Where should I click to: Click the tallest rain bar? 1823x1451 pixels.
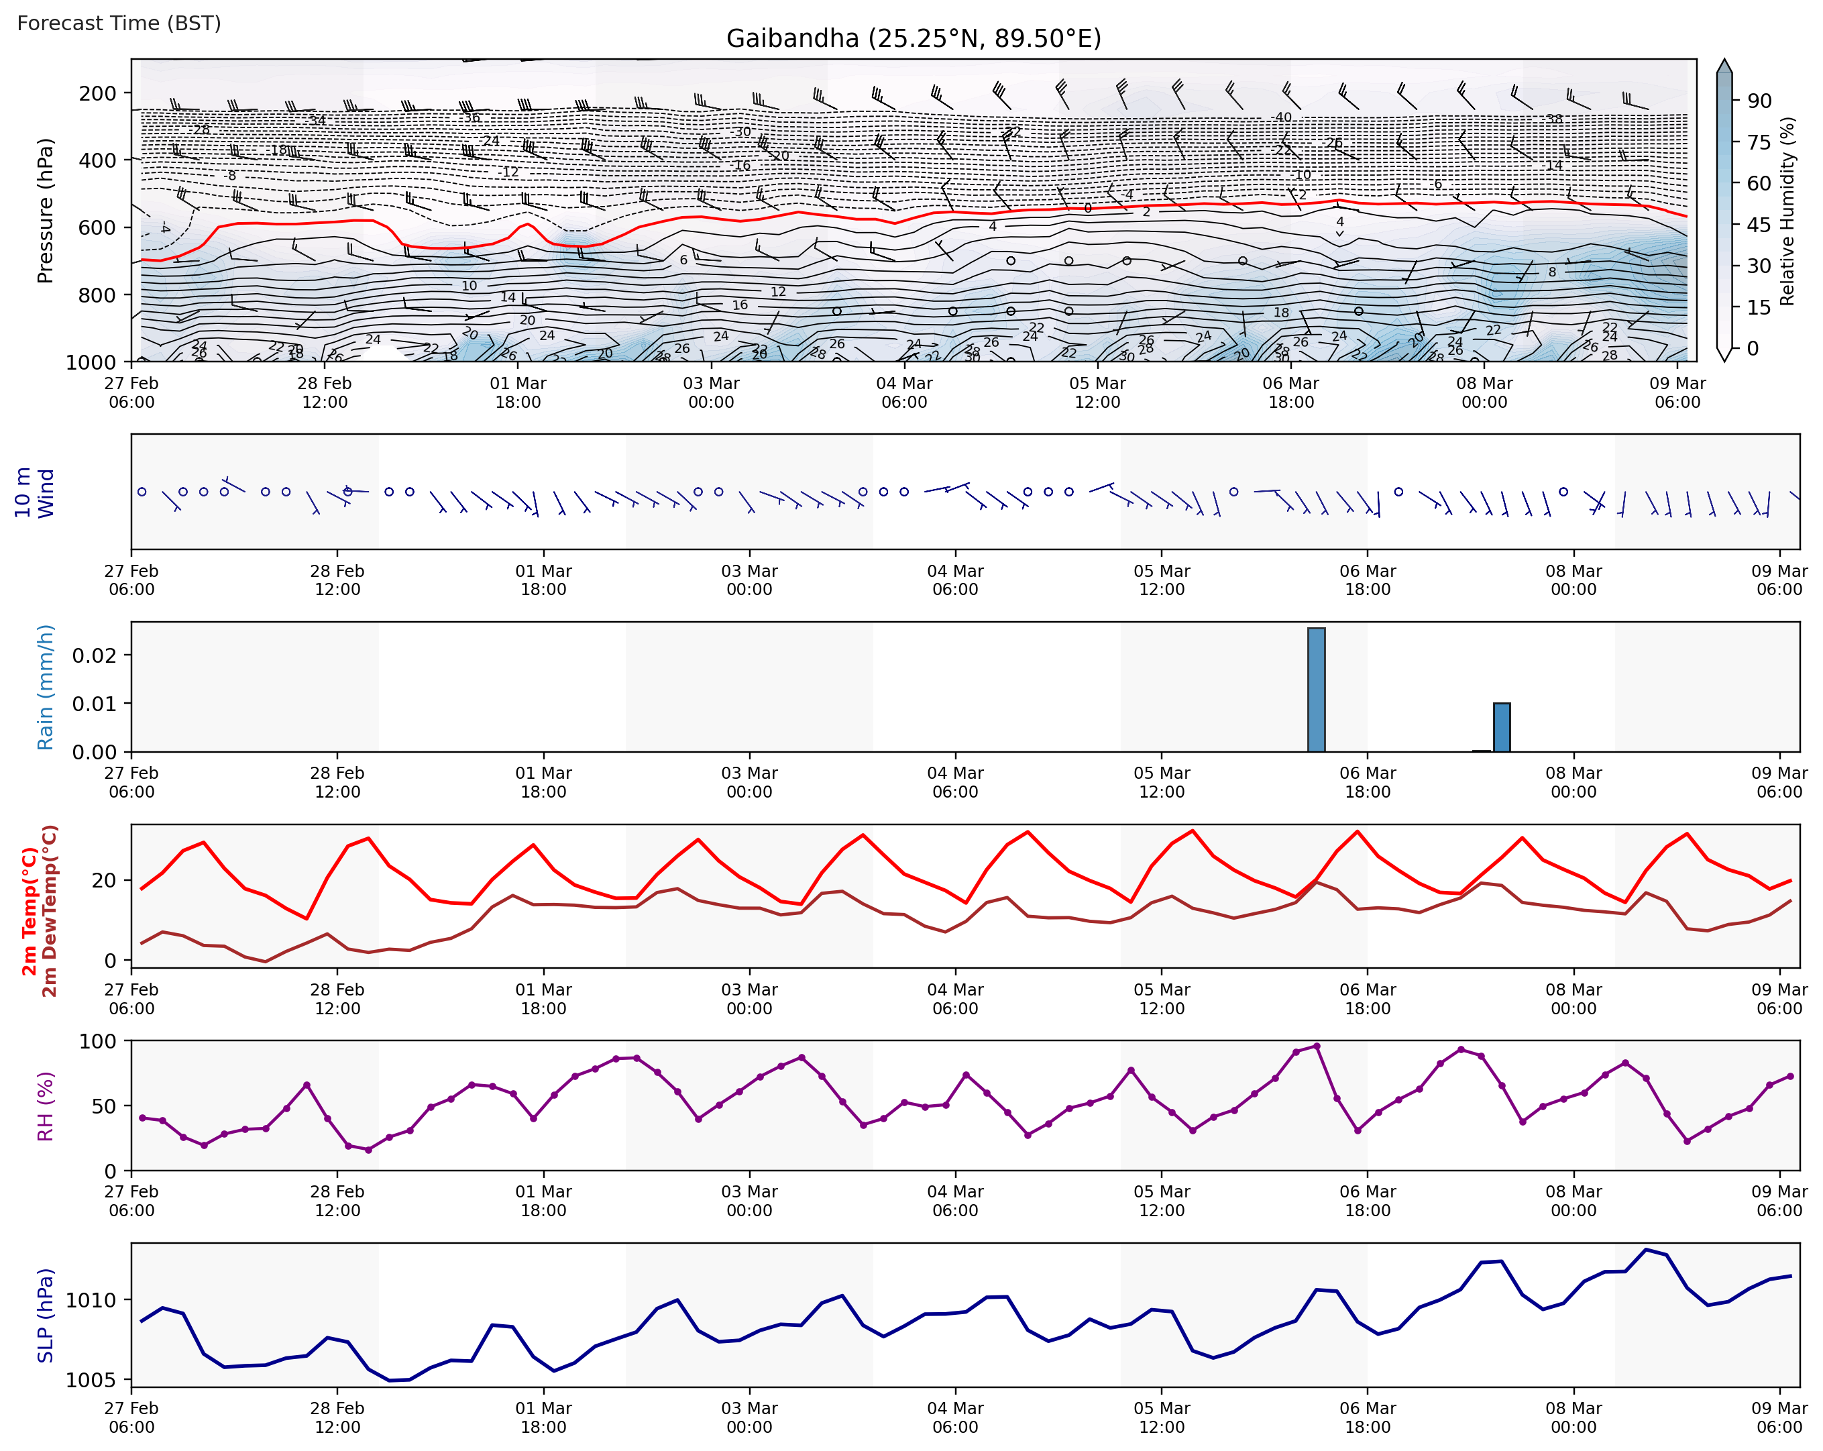1316,689
